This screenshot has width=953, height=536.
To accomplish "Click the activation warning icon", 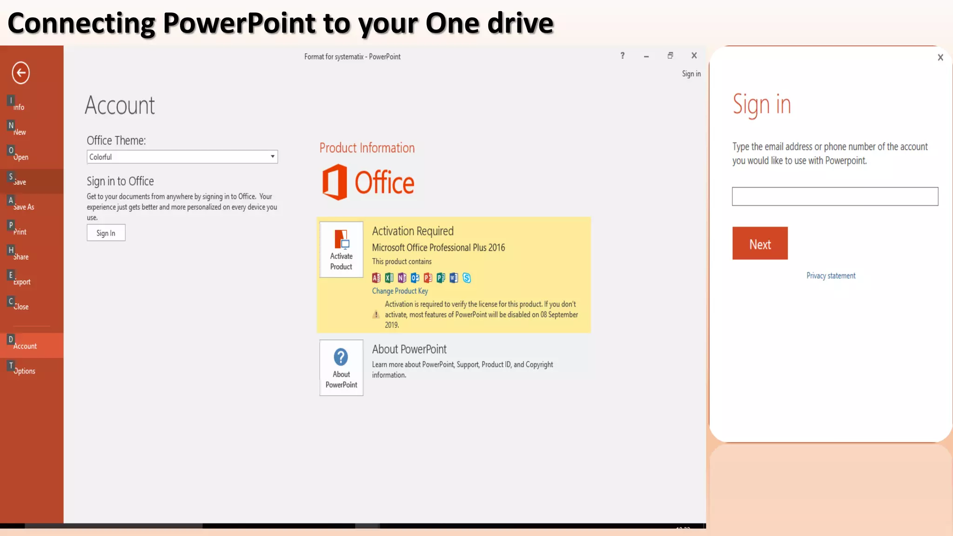I will click(376, 315).
